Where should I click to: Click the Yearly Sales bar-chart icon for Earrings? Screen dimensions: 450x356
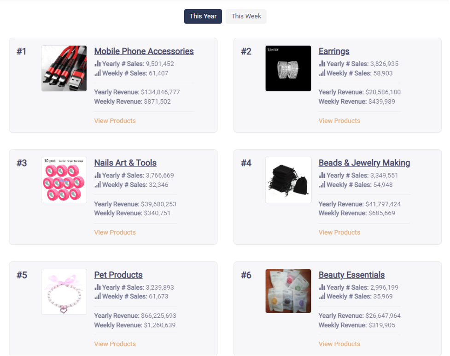click(x=322, y=64)
